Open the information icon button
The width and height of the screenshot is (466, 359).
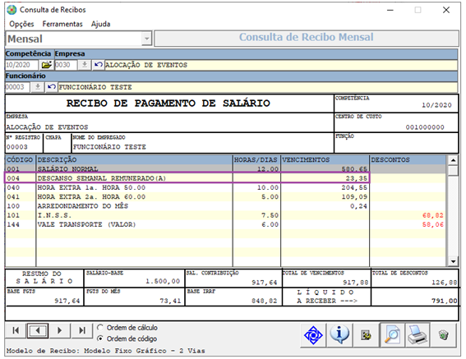(x=339, y=335)
